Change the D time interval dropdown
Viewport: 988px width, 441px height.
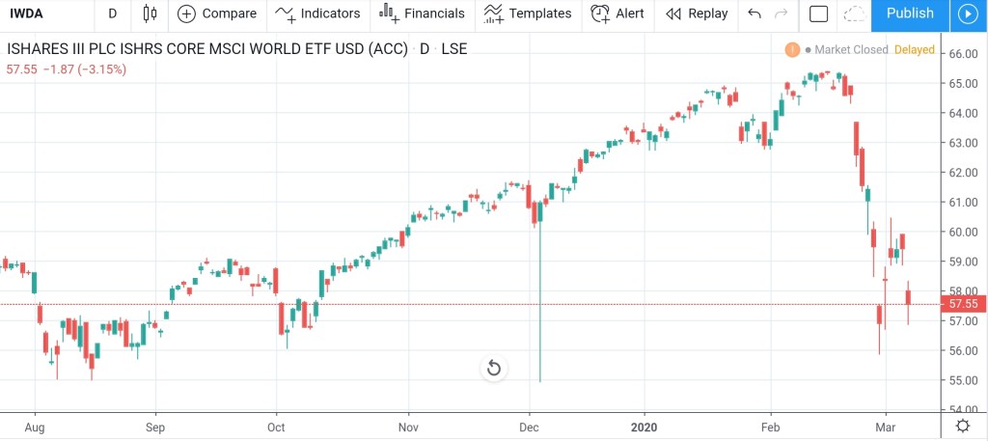113,14
